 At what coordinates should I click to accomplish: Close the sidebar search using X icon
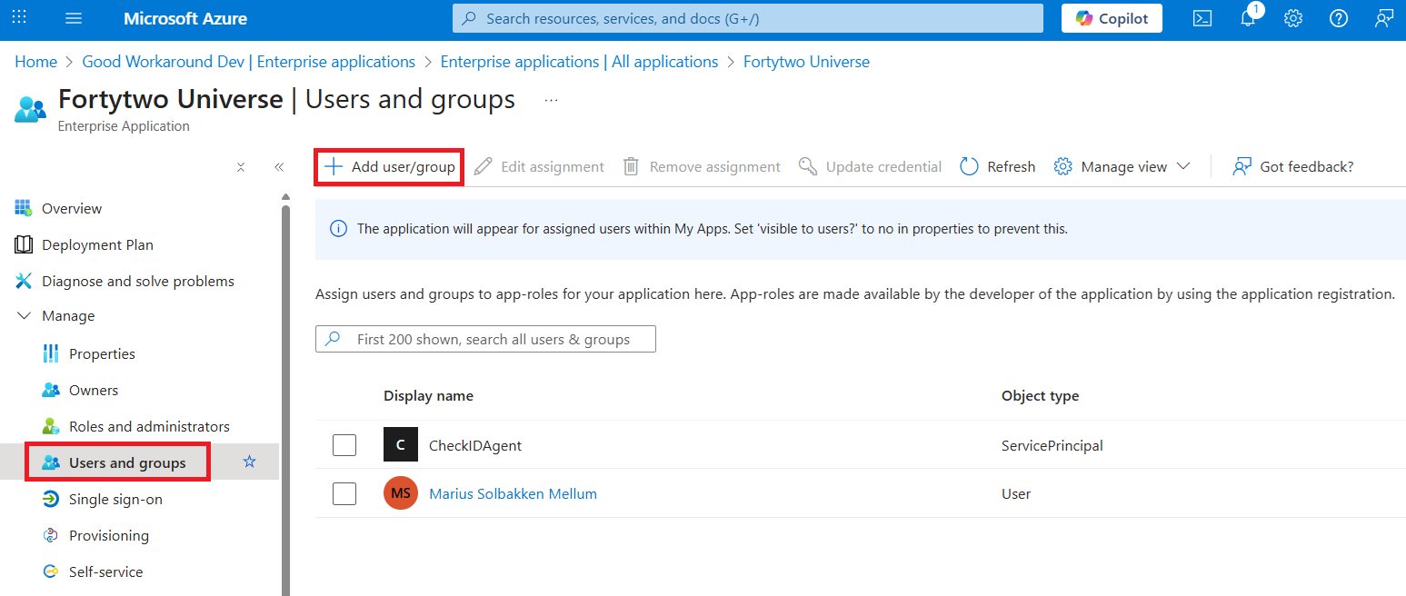tap(241, 167)
